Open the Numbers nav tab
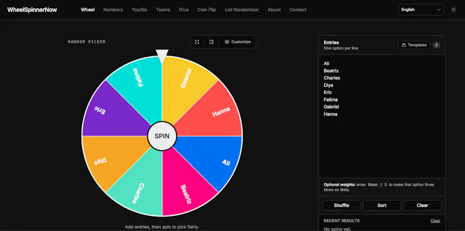 (113, 10)
